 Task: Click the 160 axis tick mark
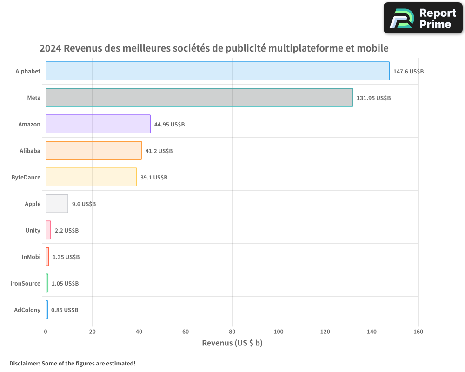click(x=418, y=332)
